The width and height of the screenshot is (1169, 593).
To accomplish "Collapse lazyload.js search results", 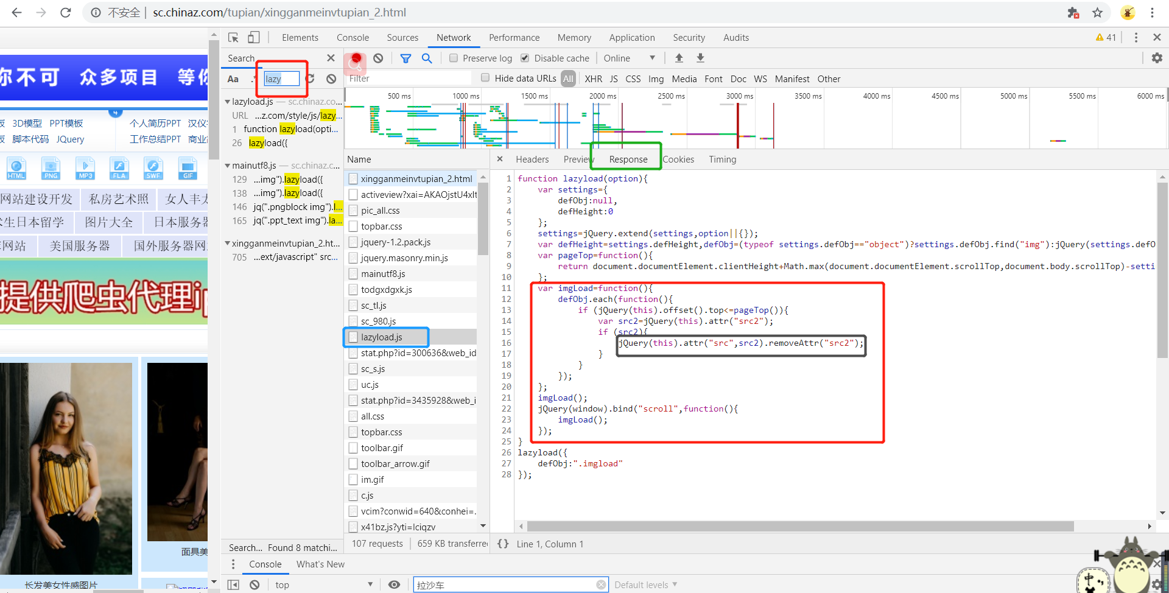I will 228,102.
